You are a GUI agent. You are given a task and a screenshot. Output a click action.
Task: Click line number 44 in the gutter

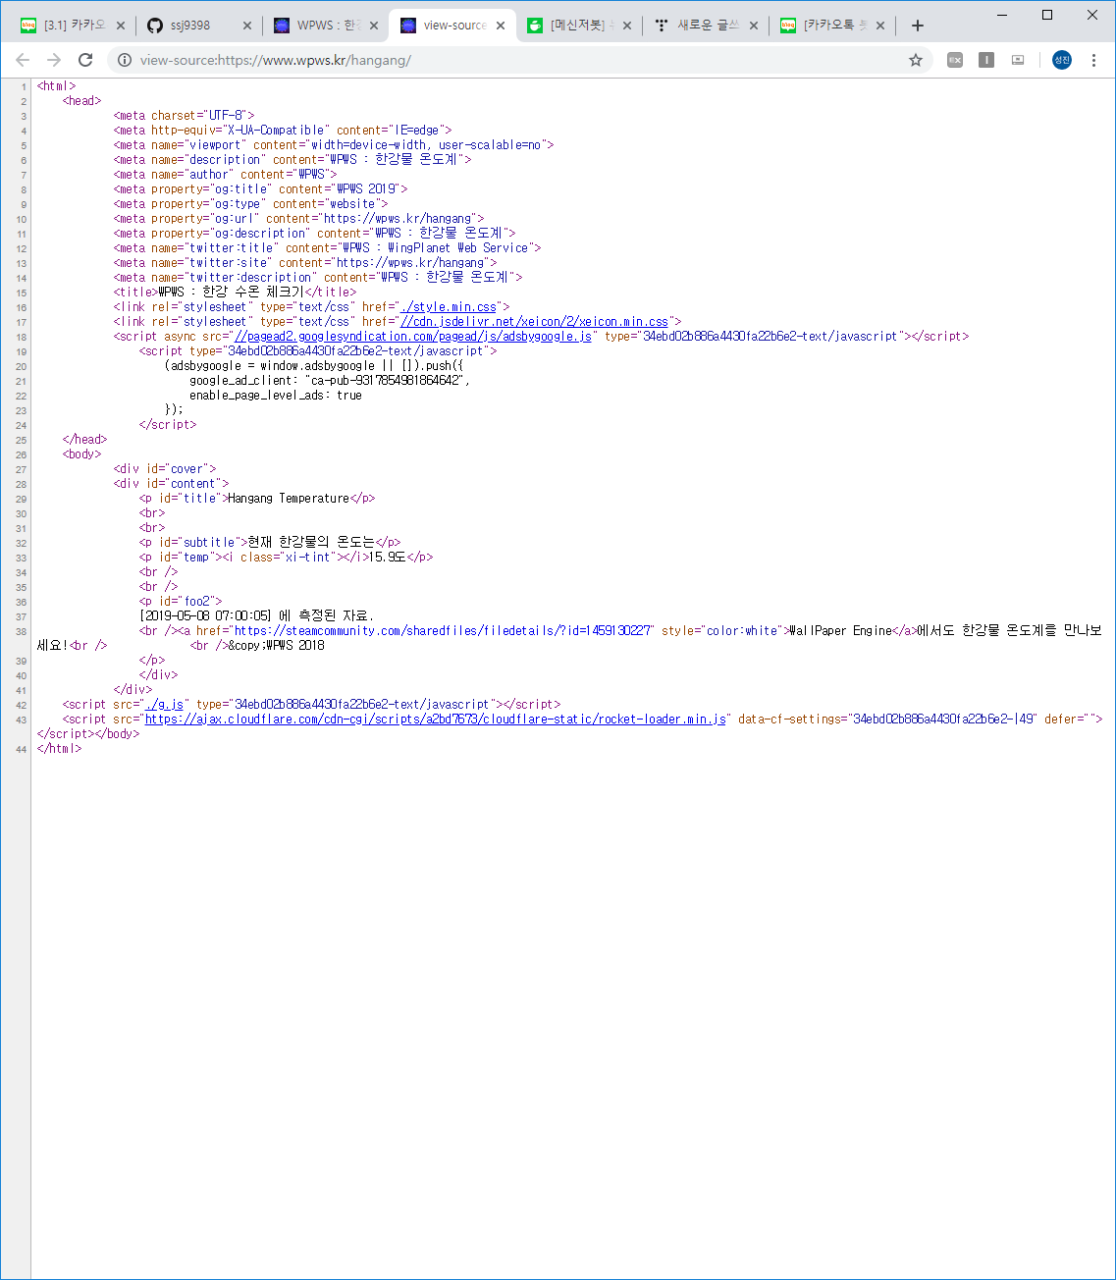click(x=21, y=749)
